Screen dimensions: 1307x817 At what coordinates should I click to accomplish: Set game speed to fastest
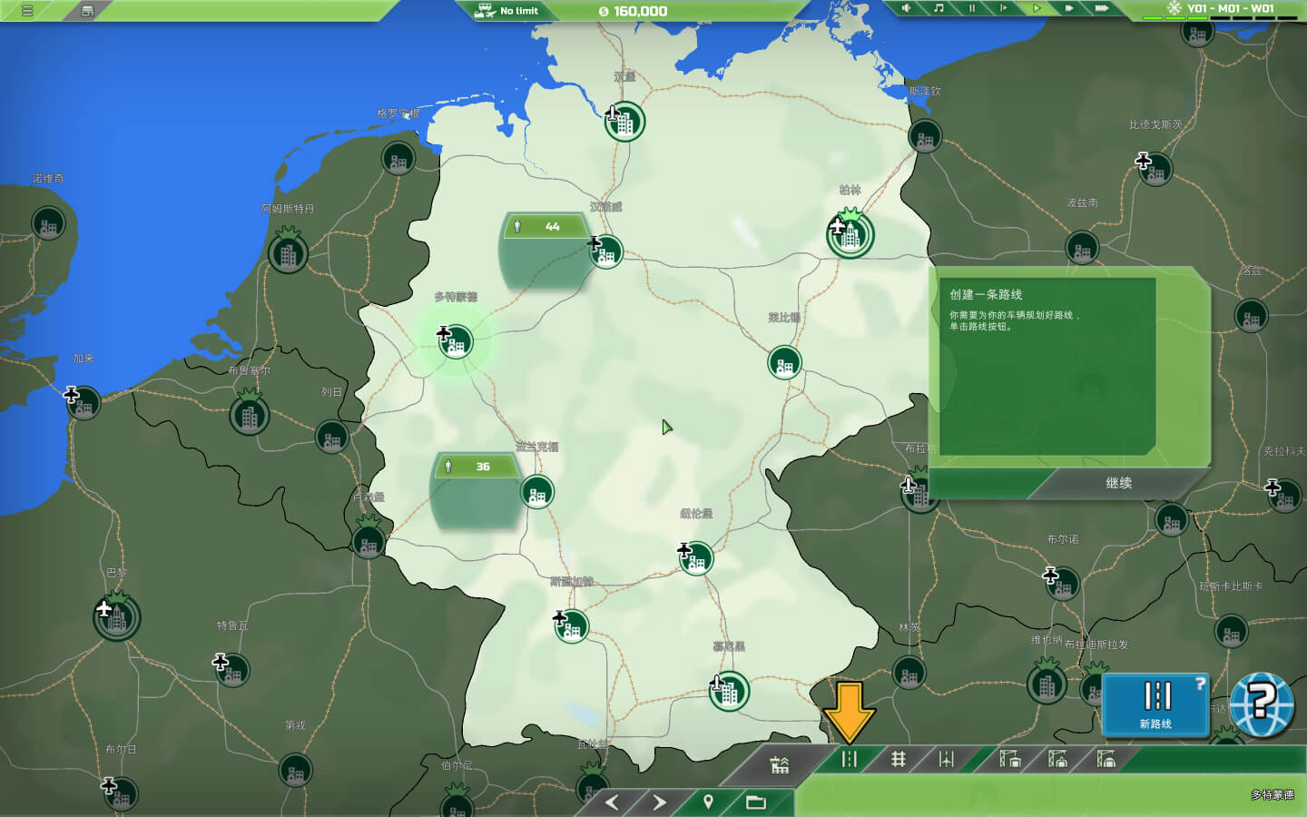click(1101, 8)
